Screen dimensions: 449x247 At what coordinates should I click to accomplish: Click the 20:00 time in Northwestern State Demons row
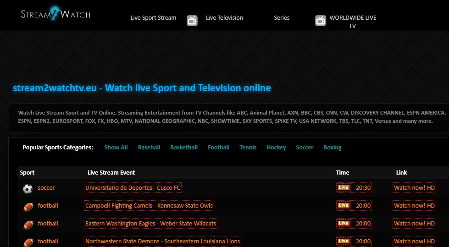pos(363,242)
